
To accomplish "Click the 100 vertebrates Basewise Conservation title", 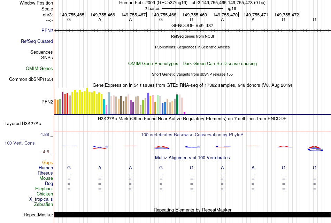I will click(192, 135).
